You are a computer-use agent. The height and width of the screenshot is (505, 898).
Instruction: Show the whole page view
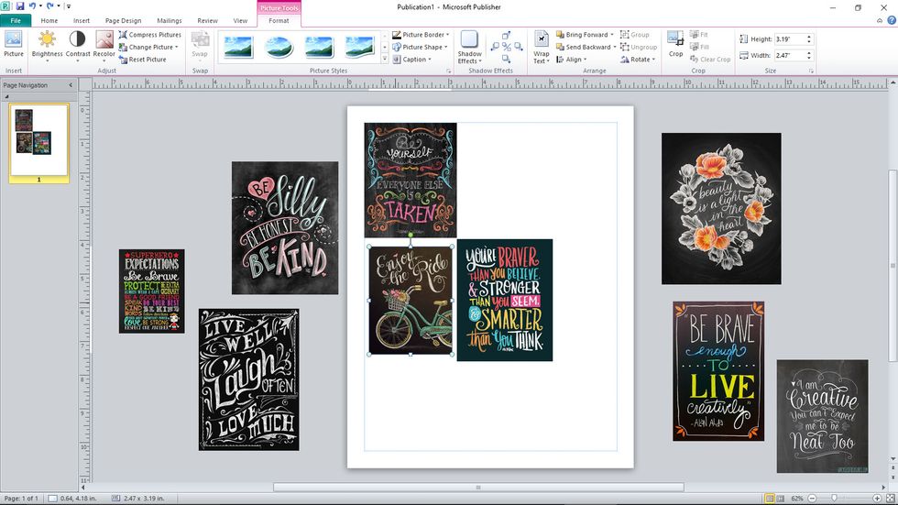(891, 499)
